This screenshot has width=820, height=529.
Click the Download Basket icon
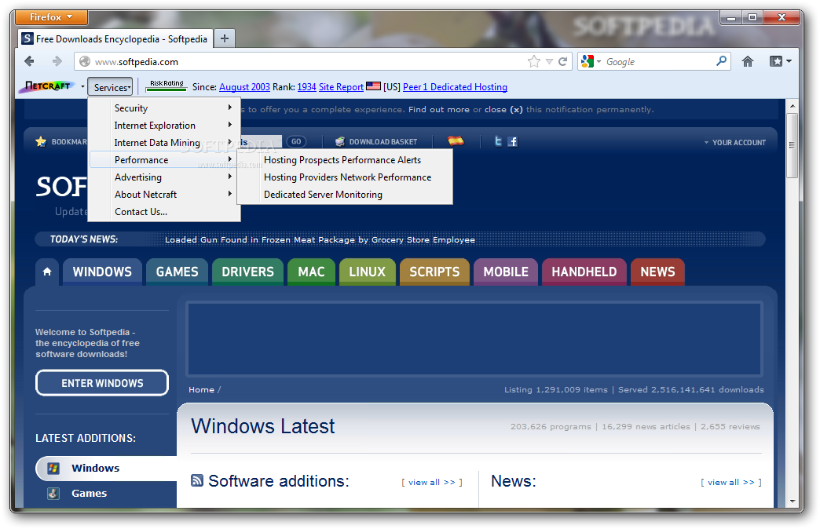[x=340, y=141]
